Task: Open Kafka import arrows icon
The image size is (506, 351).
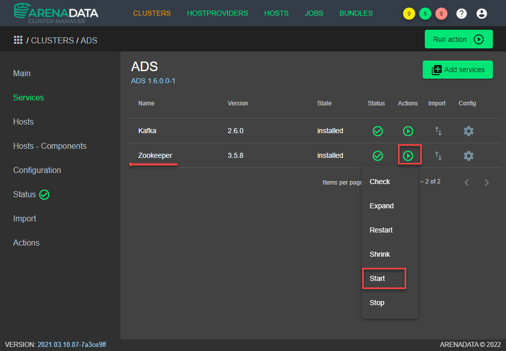Action: click(x=438, y=131)
